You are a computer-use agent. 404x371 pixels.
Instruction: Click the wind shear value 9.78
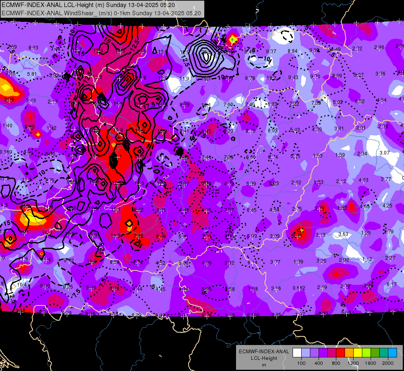click(x=250, y=78)
